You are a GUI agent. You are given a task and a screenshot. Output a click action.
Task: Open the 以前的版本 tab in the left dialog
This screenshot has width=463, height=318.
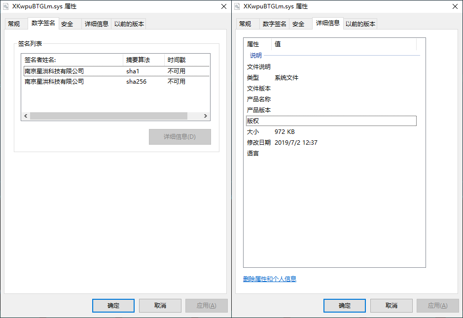click(129, 24)
